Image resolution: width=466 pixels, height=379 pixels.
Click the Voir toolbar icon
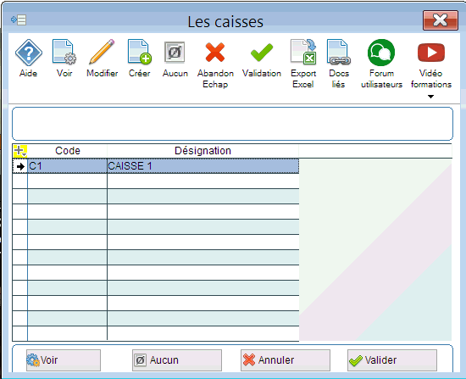64,53
